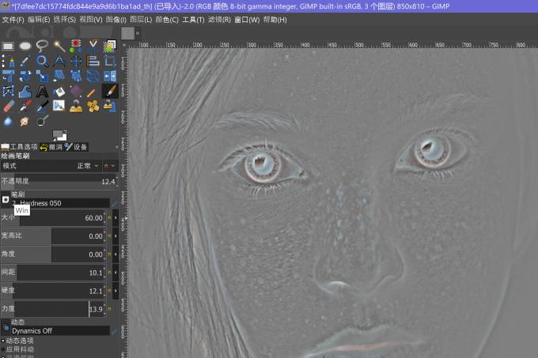Select the Fuzzy Select magic wand tool

(x=59, y=46)
